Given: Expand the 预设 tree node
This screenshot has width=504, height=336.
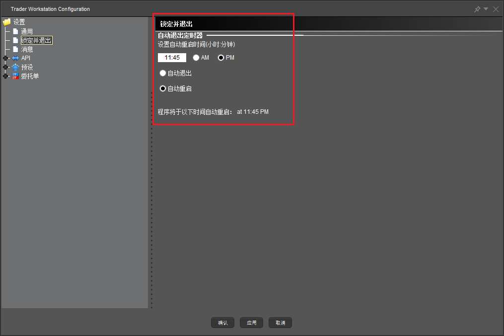Looking at the screenshot, I should tap(5, 67).
